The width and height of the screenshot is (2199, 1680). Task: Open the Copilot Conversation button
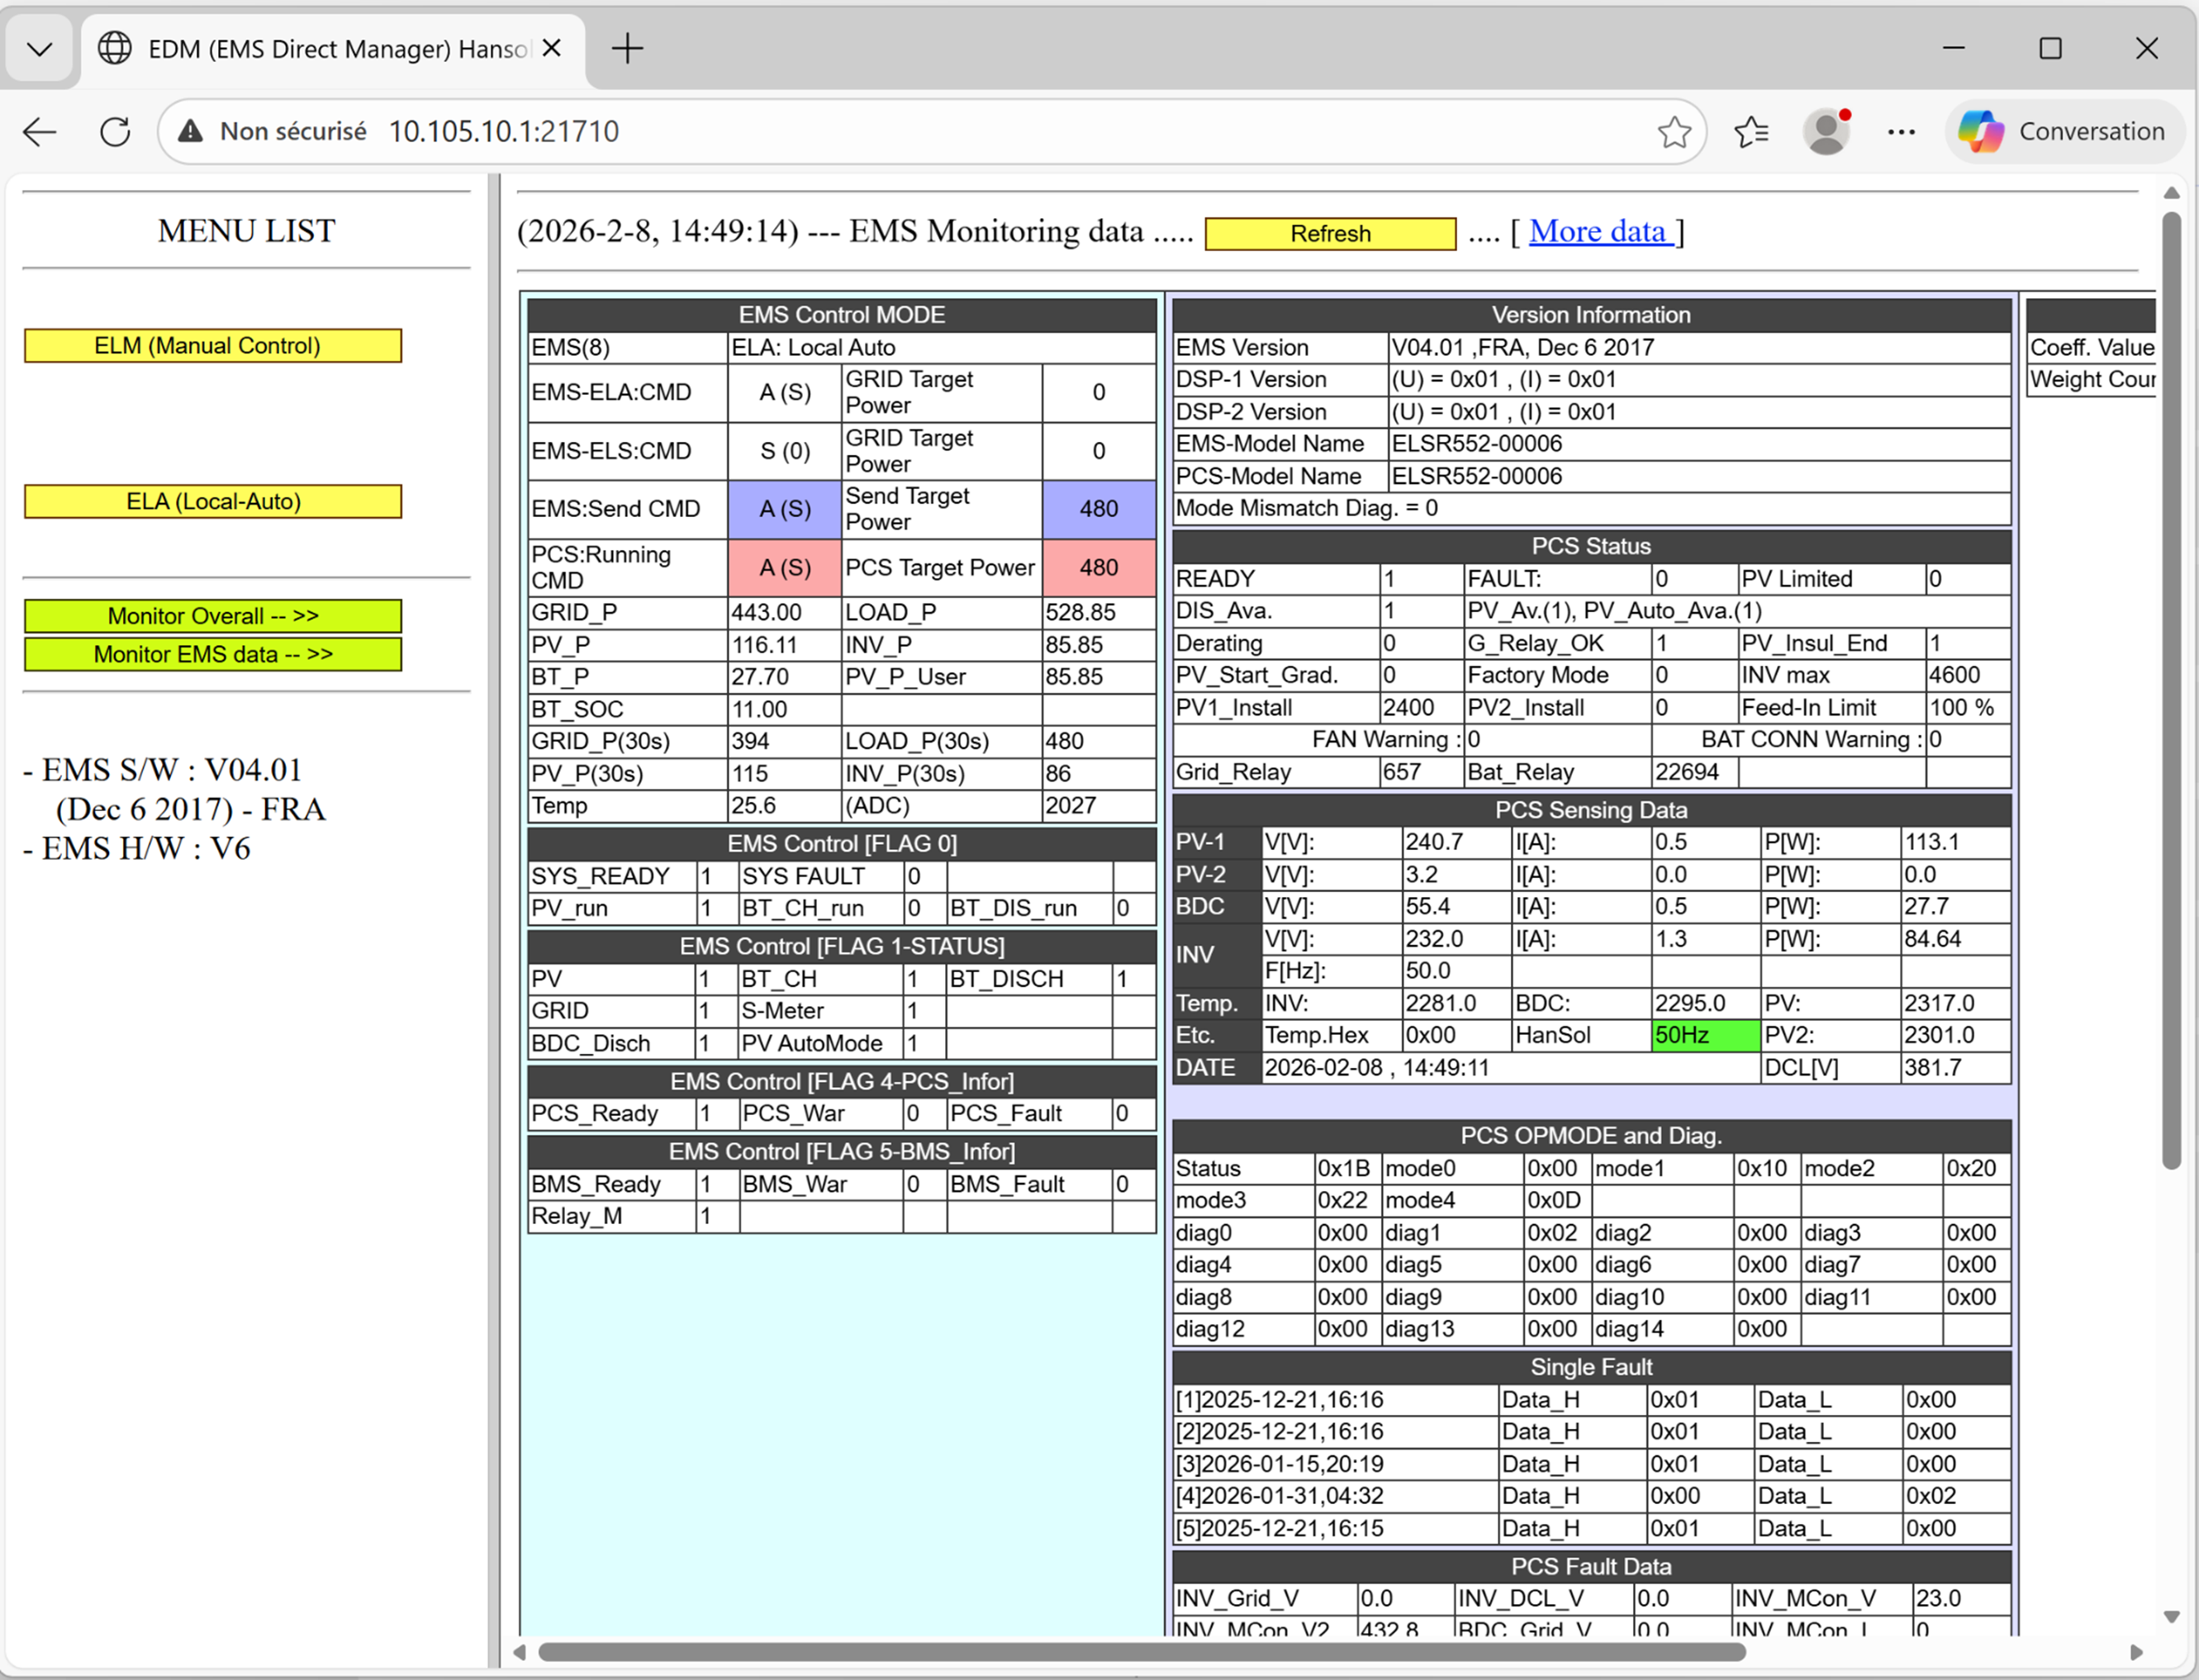[x=2063, y=131]
